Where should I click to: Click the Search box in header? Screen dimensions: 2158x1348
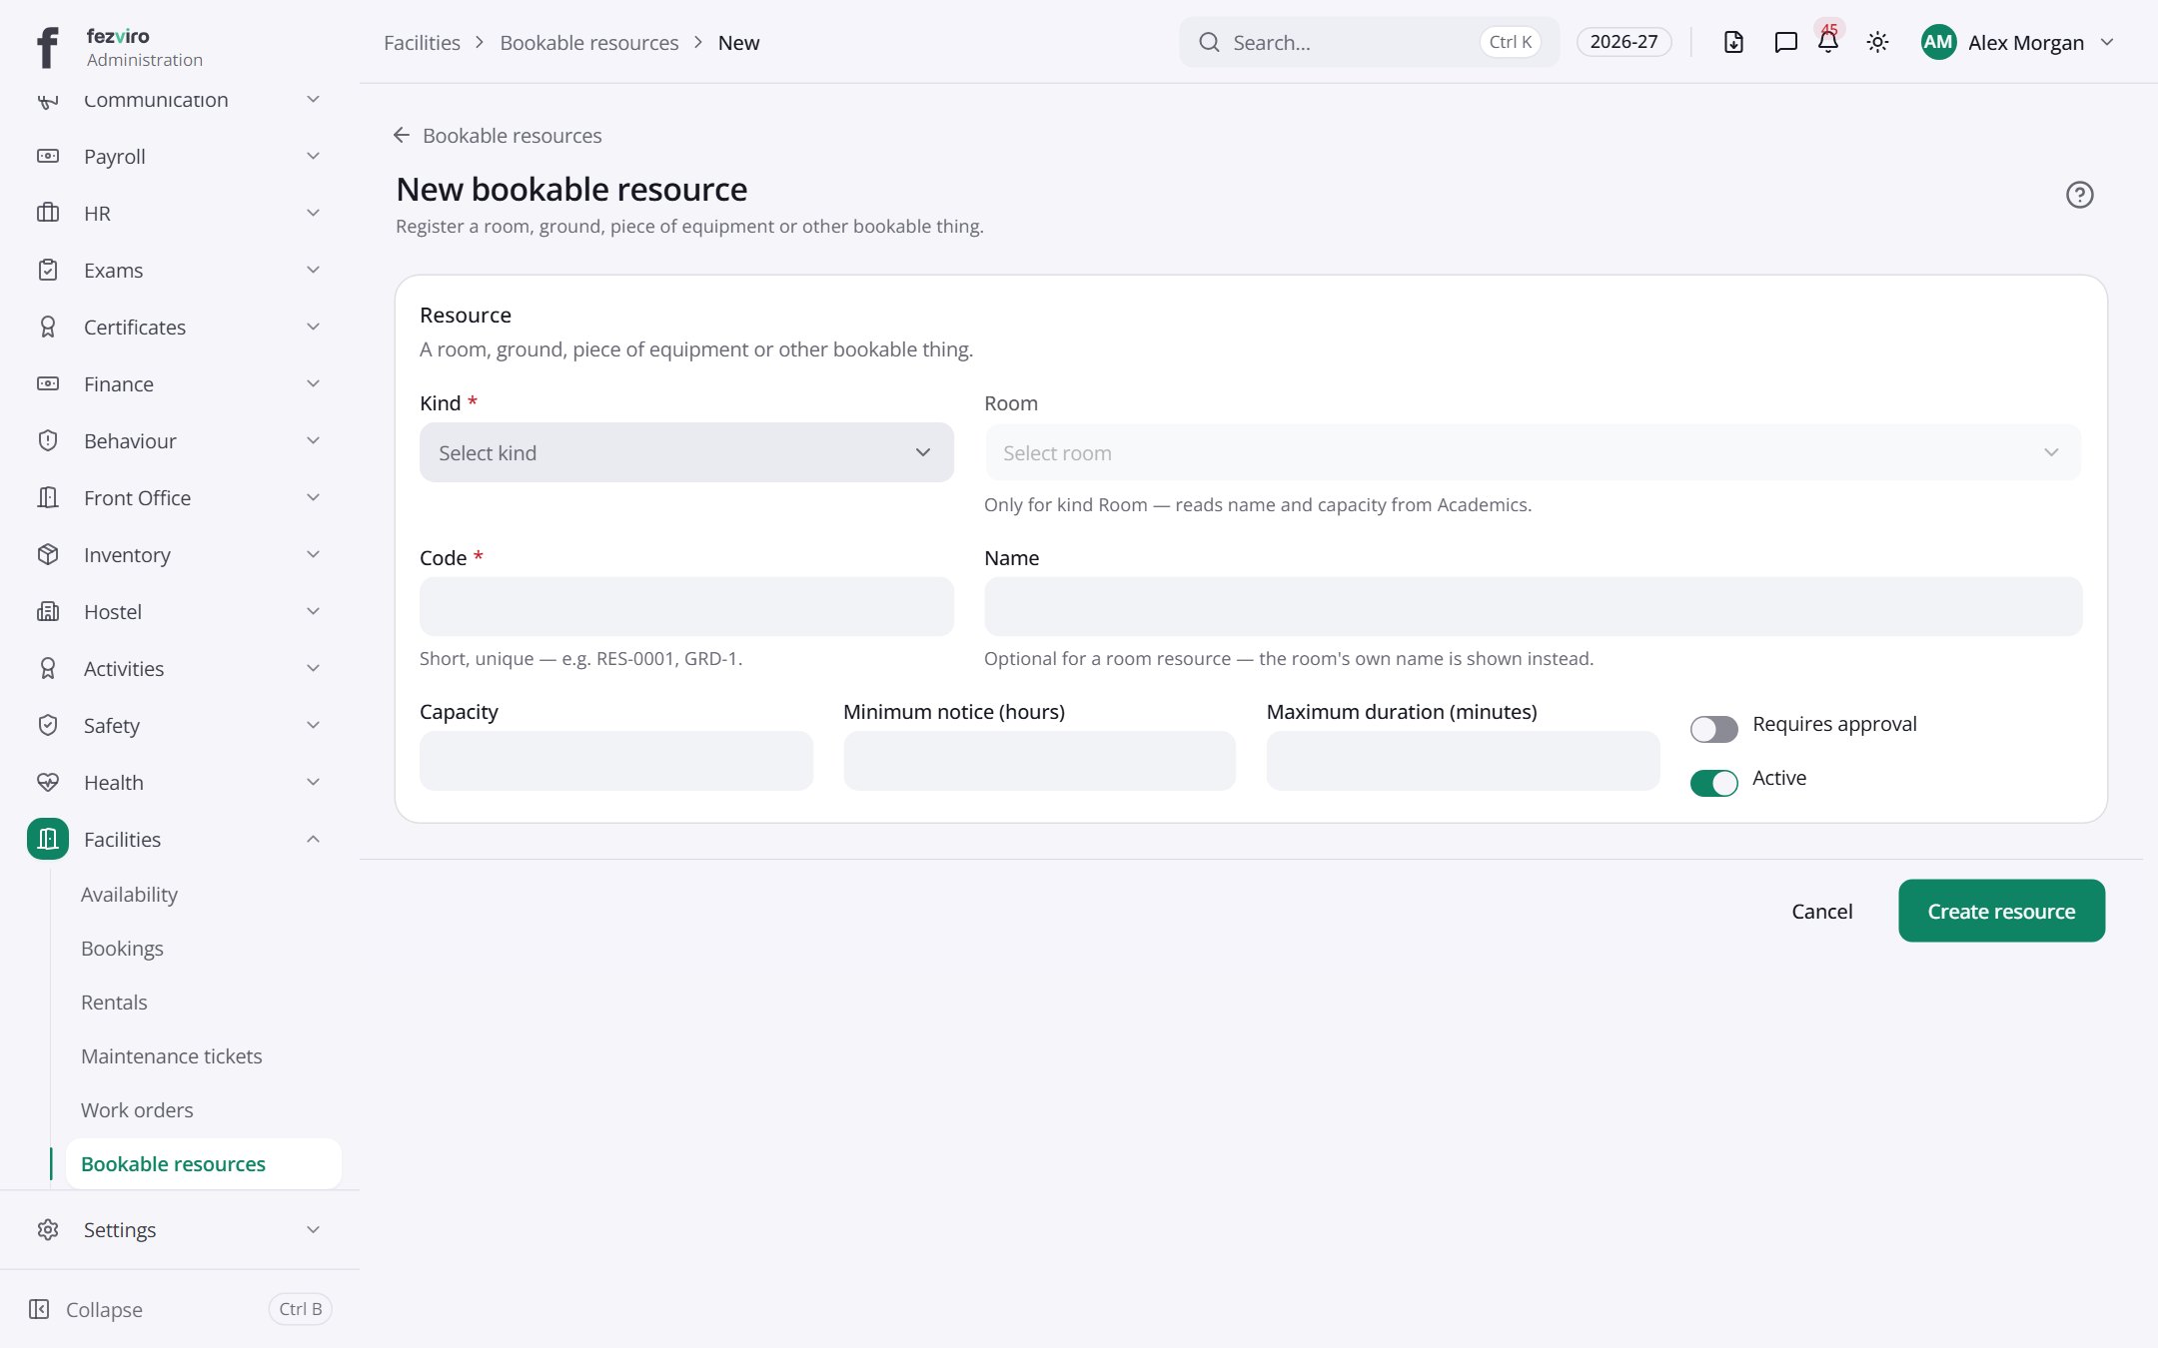pyautogui.click(x=1368, y=42)
